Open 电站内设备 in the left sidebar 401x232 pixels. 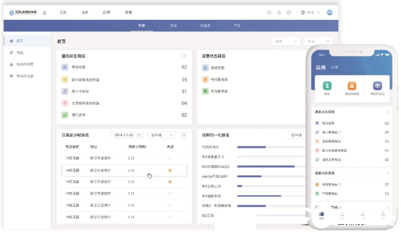pyautogui.click(x=25, y=76)
